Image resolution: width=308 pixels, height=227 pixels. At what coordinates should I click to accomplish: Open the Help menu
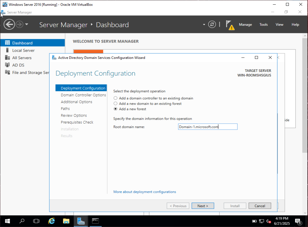[295, 25]
